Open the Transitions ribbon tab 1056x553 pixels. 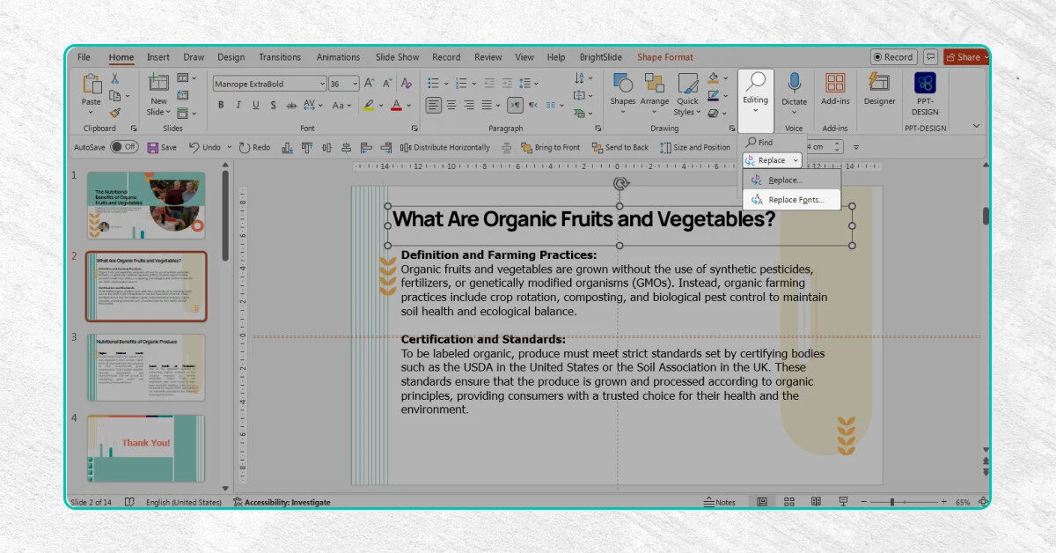[280, 57]
